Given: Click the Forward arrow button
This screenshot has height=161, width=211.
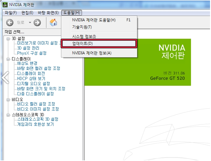Looking at the screenshot, I should (37, 23).
